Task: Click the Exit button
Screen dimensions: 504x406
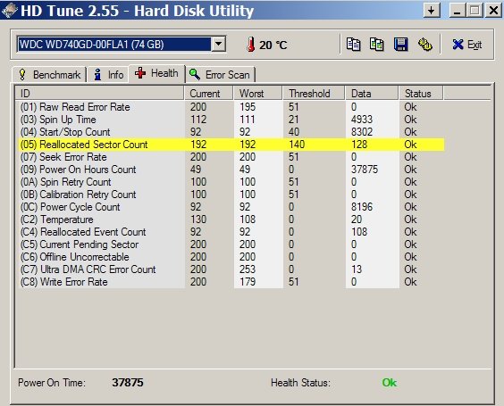Action: tap(466, 45)
